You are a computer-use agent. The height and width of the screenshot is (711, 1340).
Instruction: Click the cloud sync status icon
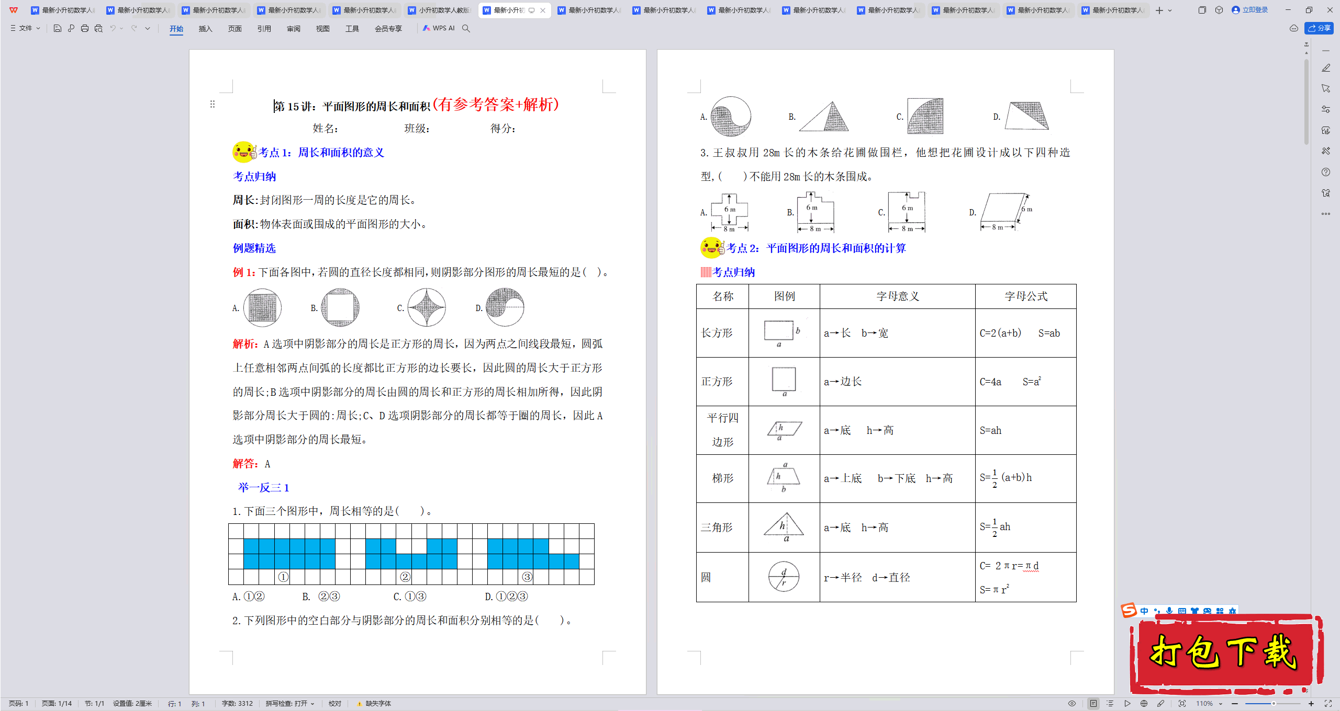click(x=1293, y=28)
